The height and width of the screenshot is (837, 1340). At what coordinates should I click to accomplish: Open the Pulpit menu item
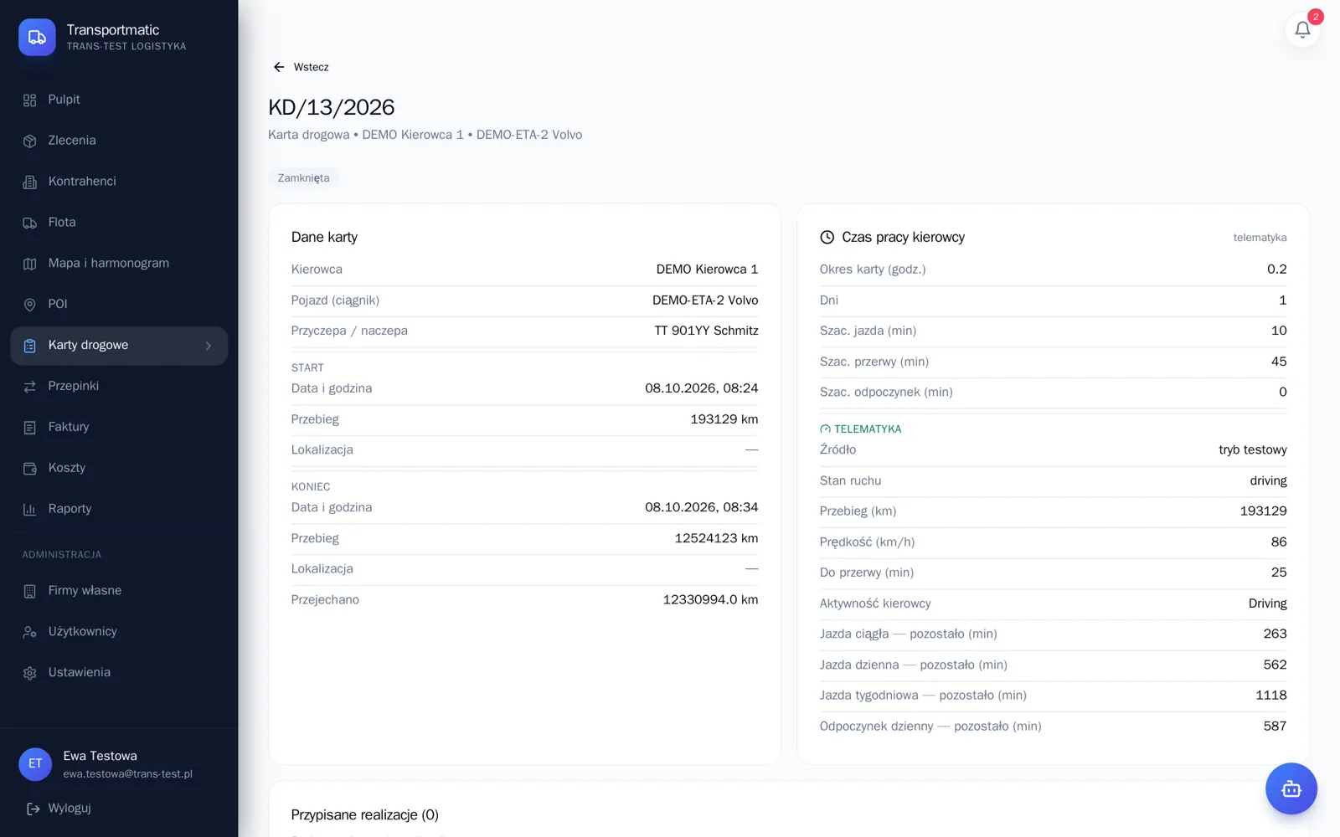tap(119, 100)
